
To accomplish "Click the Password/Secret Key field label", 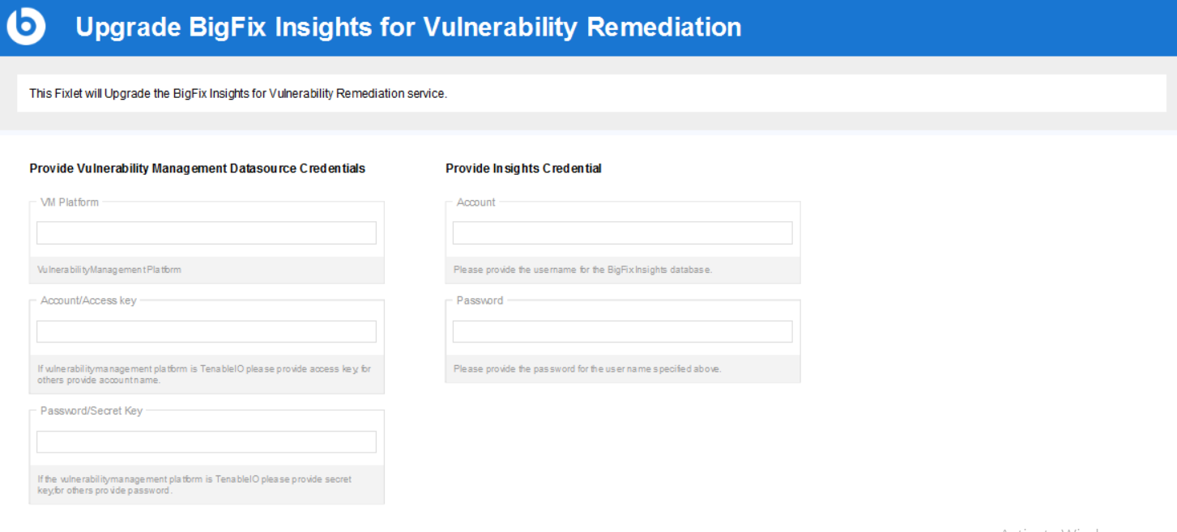I will (92, 411).
